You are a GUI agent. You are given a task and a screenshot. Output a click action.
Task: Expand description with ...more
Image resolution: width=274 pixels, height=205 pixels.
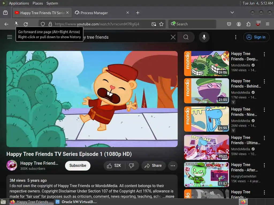tap(168, 196)
